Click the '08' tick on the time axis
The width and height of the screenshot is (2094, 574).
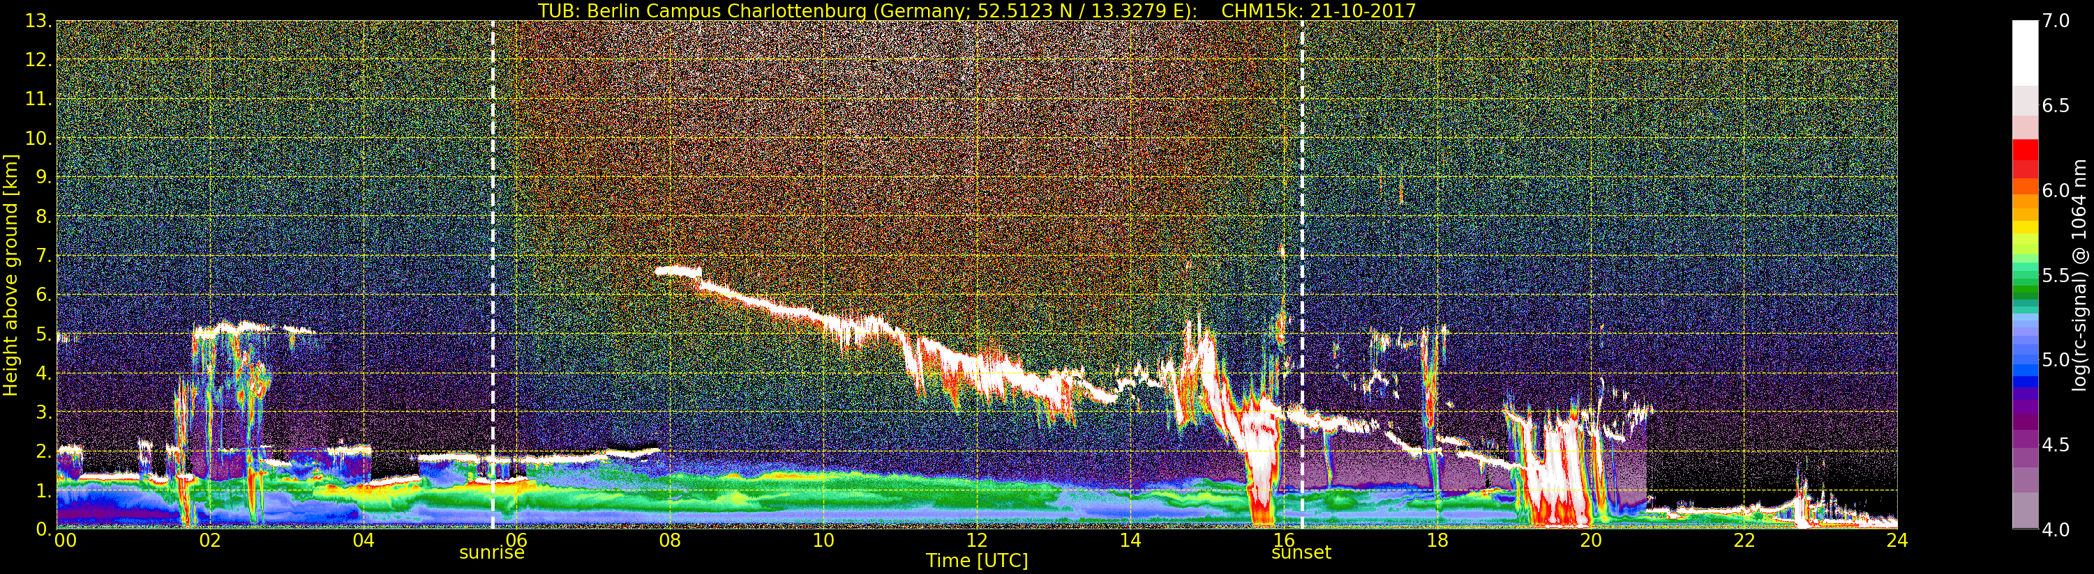coord(670,541)
